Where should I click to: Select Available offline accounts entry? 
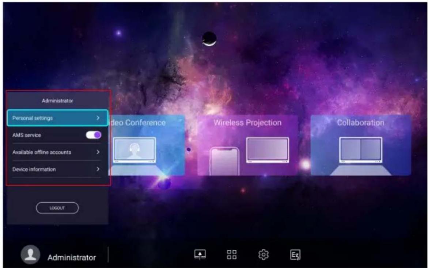point(57,152)
